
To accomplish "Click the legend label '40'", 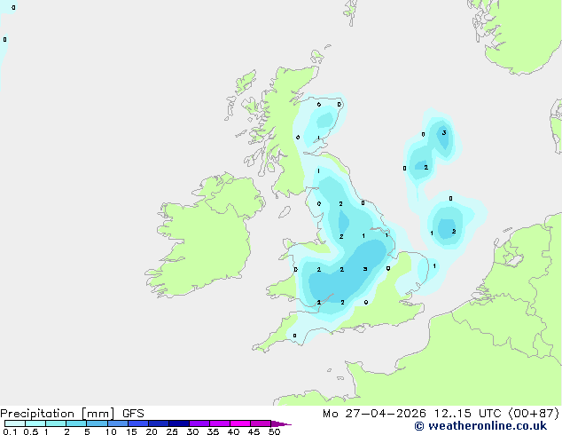I will (x=233, y=431).
